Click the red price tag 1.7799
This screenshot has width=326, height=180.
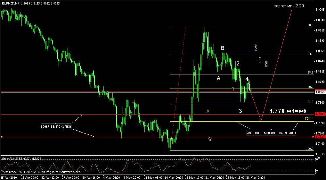[320, 114]
